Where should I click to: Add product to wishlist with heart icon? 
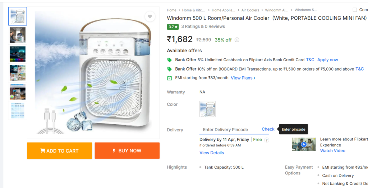pos(150,16)
